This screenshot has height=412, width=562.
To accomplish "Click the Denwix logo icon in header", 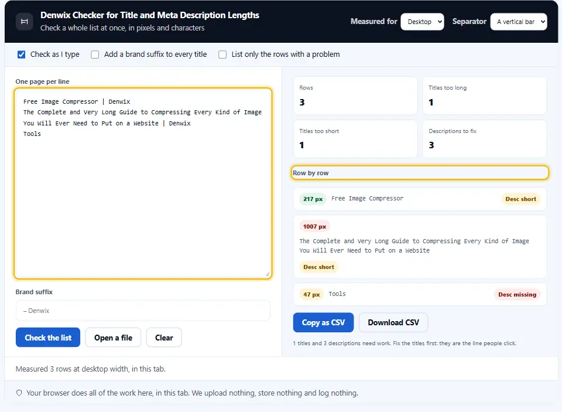I will pyautogui.click(x=25, y=22).
